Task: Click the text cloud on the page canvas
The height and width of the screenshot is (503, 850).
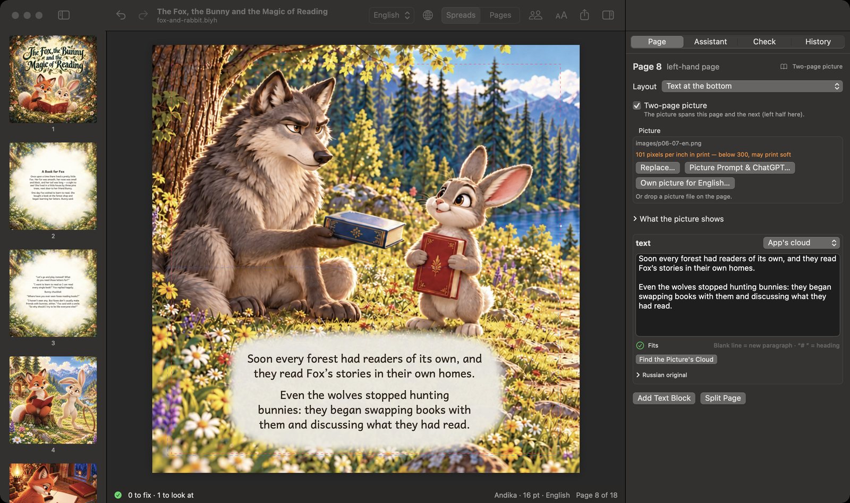Action: tap(364, 391)
